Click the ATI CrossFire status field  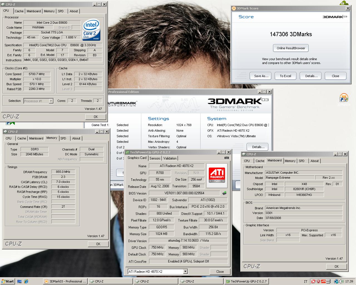(188, 261)
